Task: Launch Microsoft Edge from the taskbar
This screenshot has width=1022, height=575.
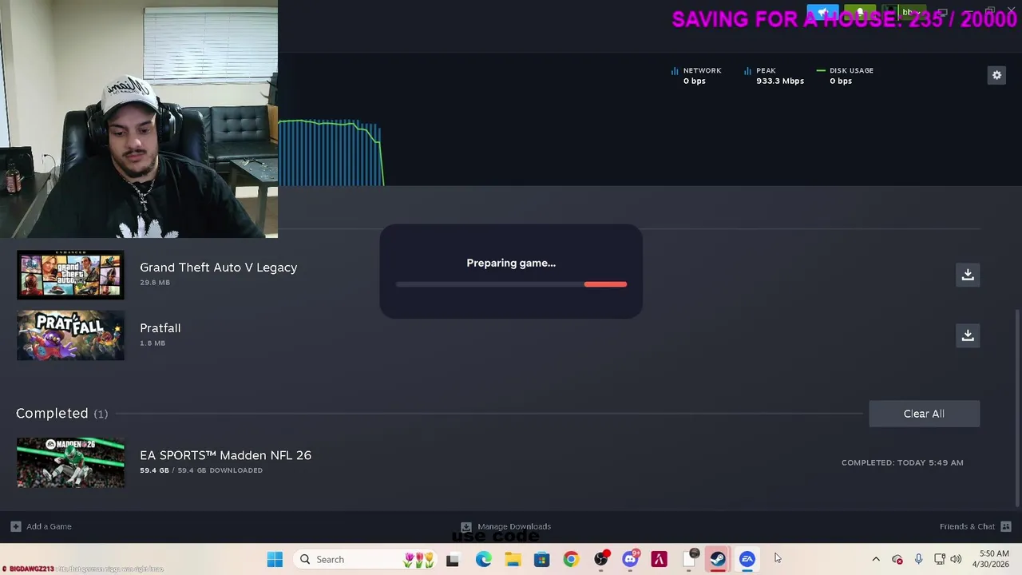Action: coord(484,560)
